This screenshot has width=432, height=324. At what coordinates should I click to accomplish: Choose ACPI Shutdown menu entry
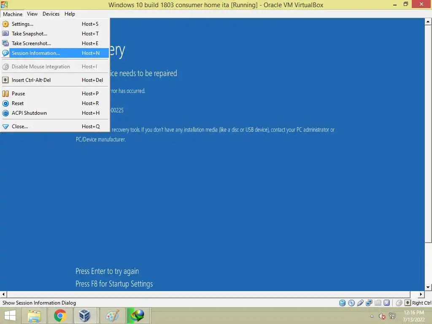point(55,113)
